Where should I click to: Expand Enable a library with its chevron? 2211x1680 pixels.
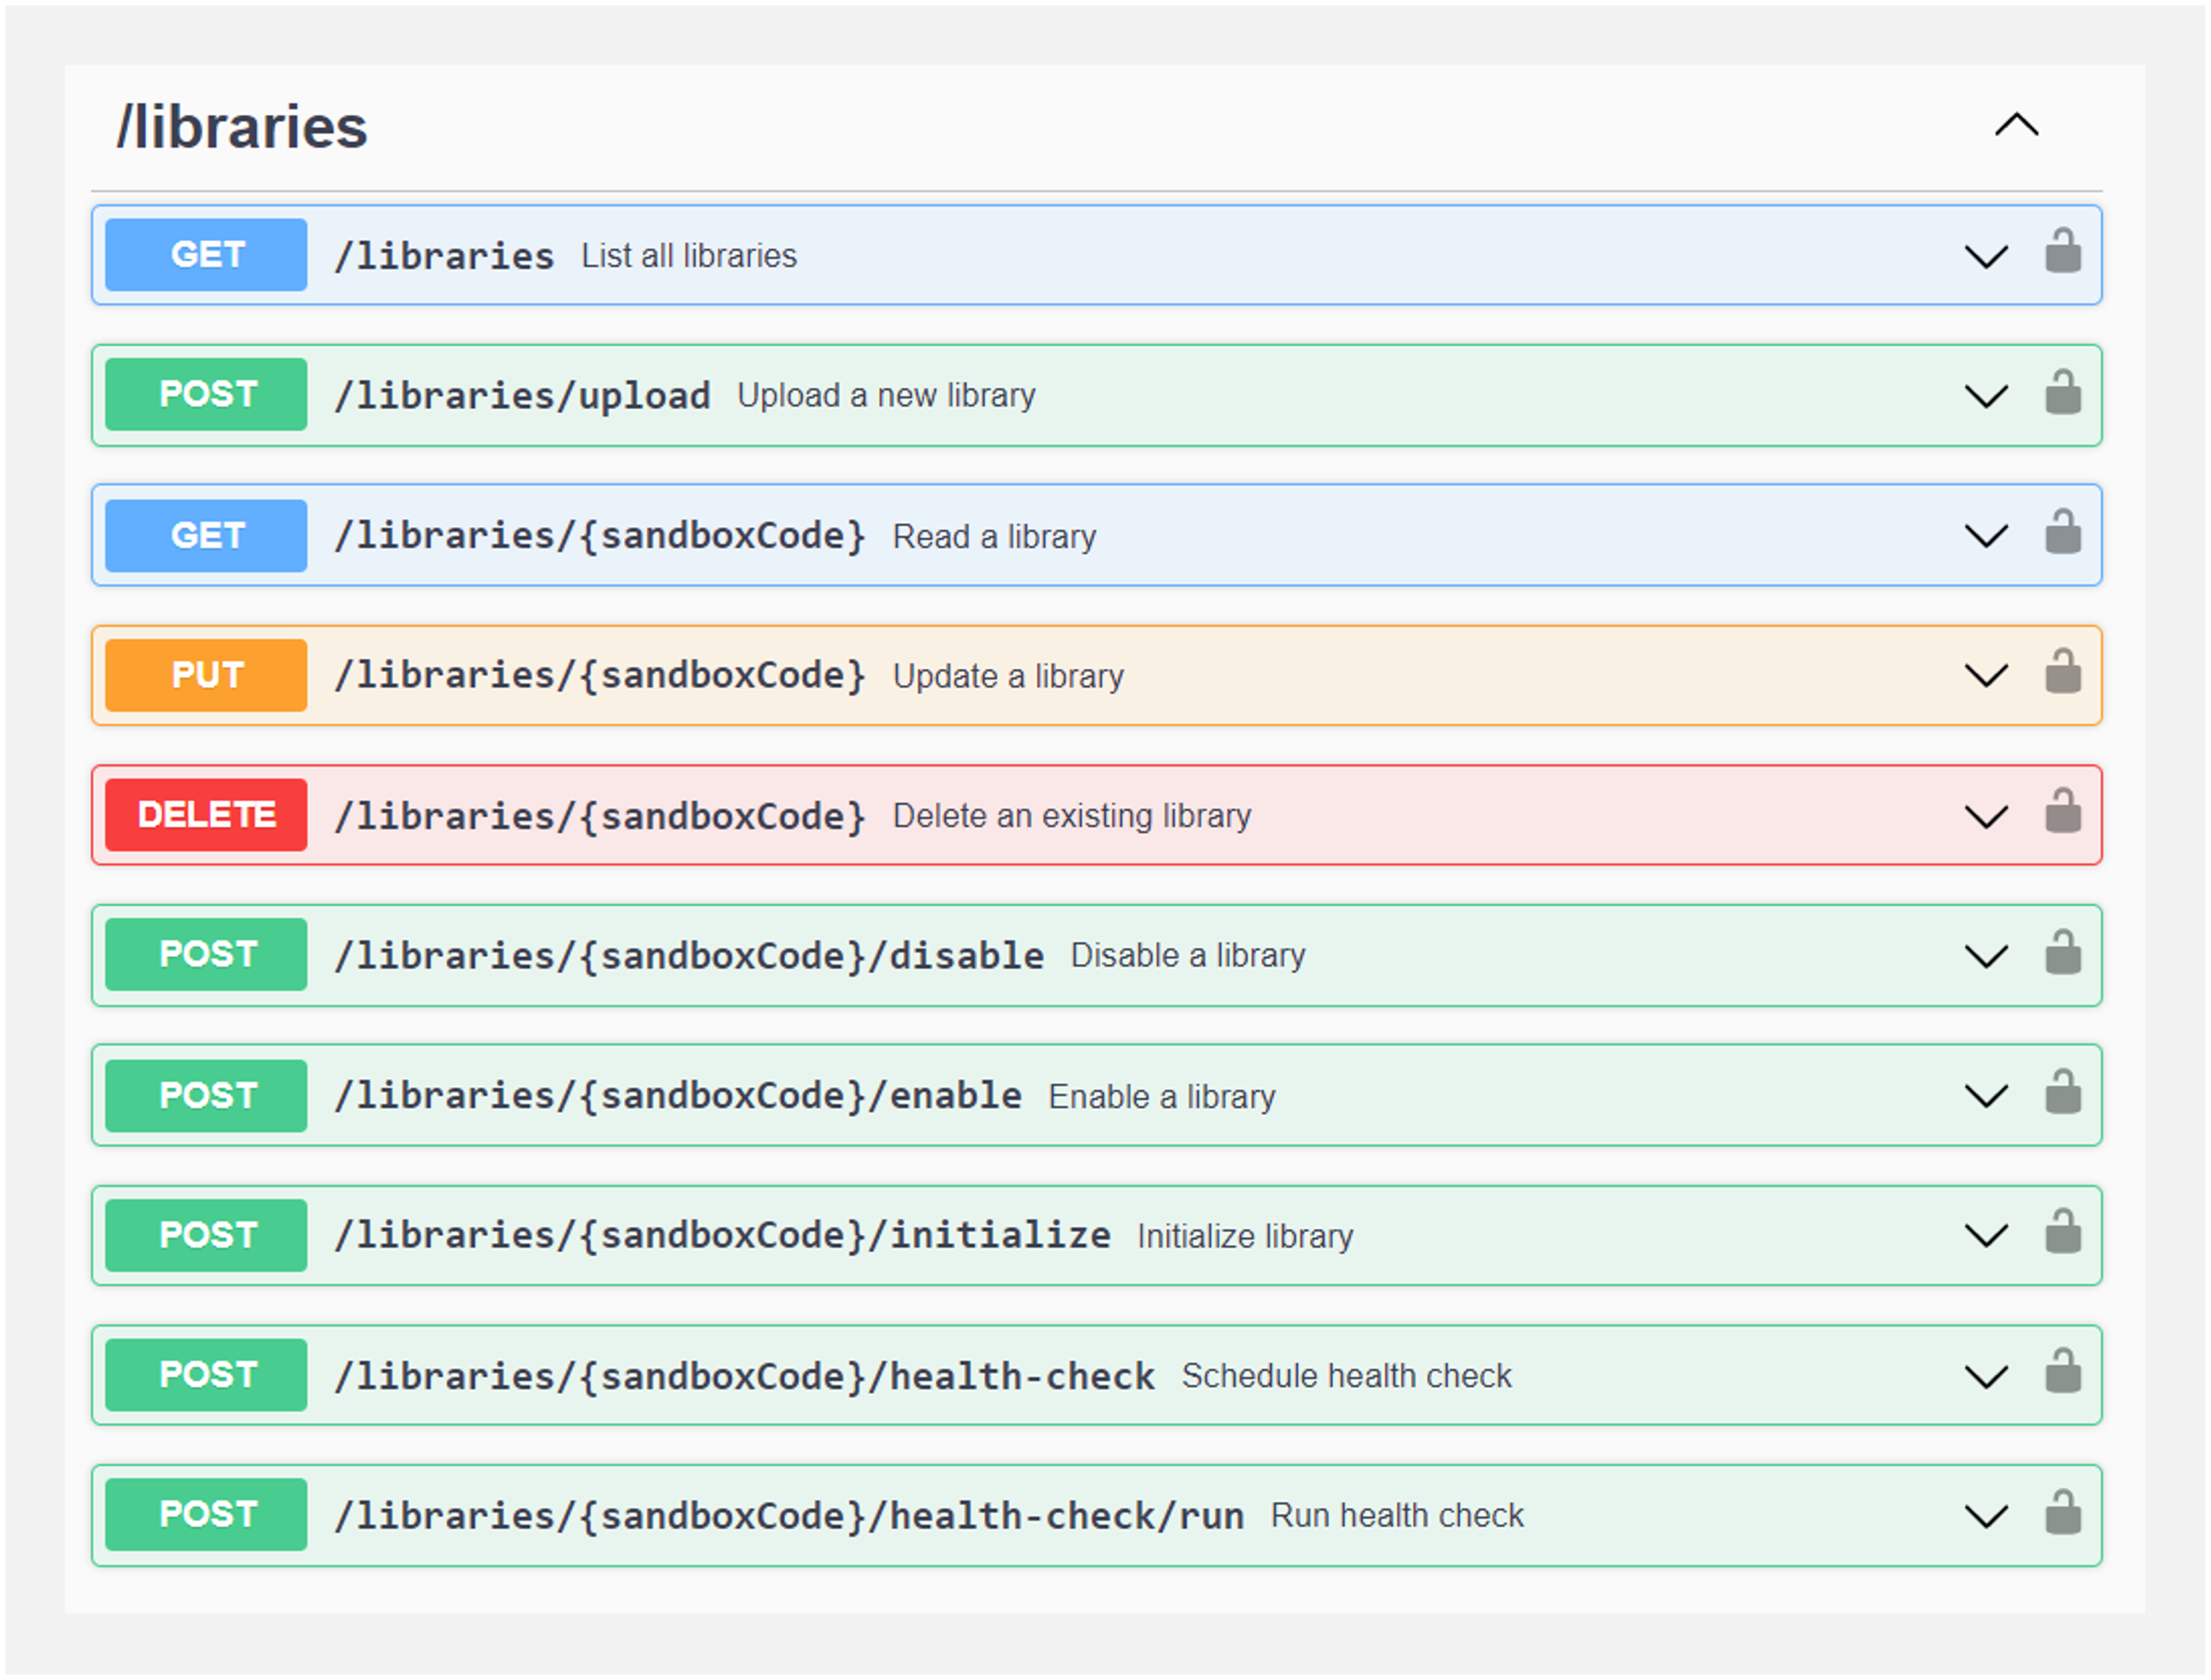1986,1097
